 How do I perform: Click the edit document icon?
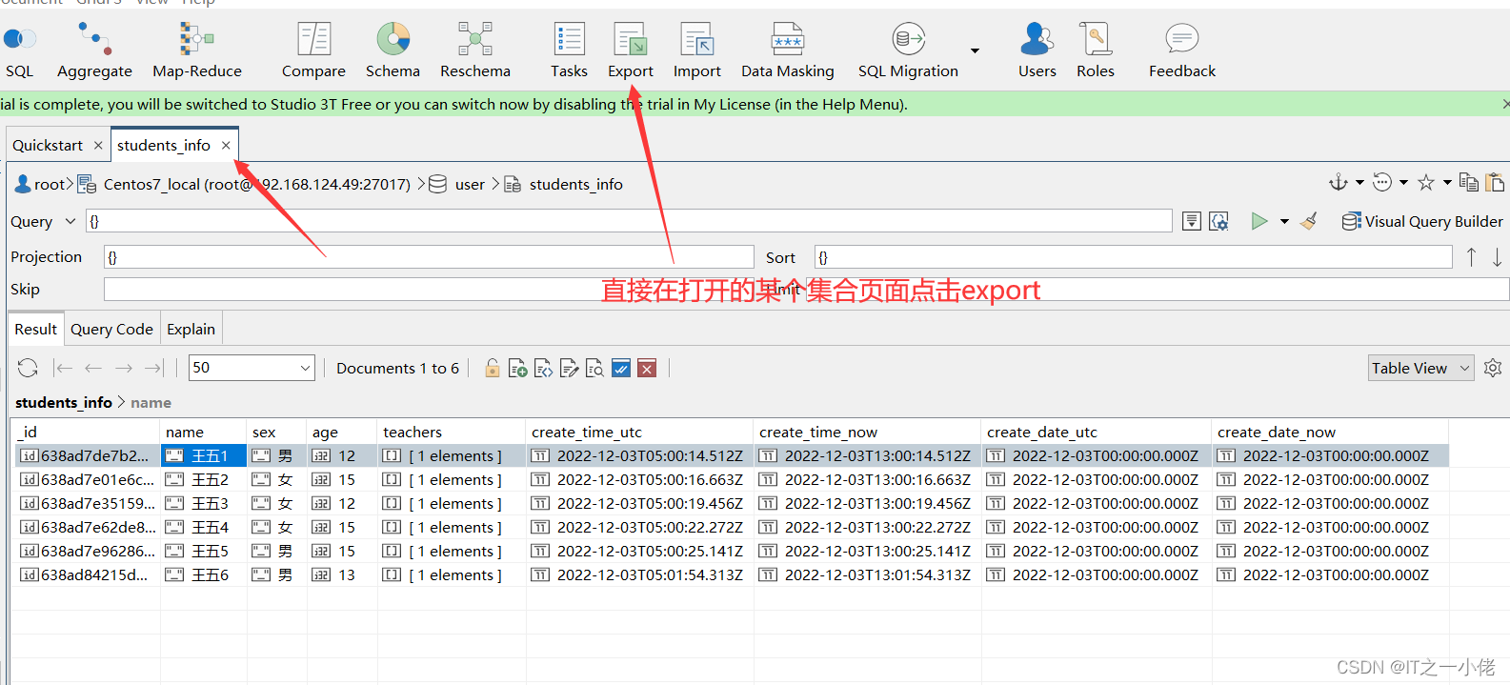pos(570,368)
